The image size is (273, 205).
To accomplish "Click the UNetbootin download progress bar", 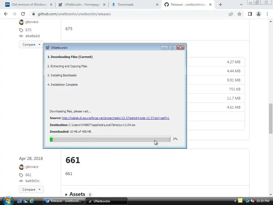I will point(110,139).
